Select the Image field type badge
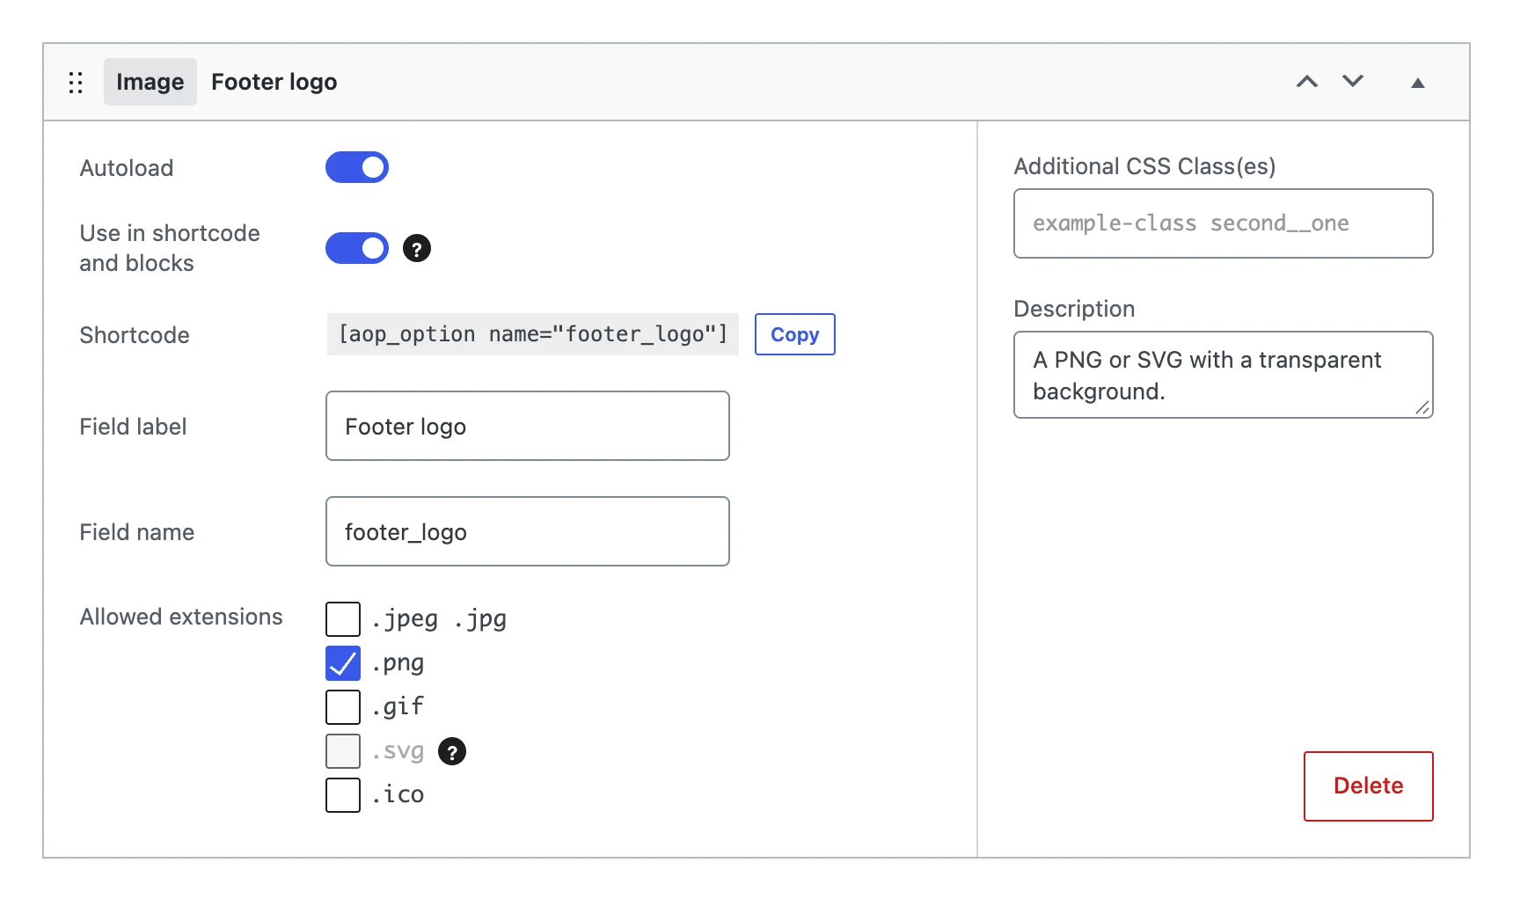This screenshot has width=1513, height=899. (150, 82)
